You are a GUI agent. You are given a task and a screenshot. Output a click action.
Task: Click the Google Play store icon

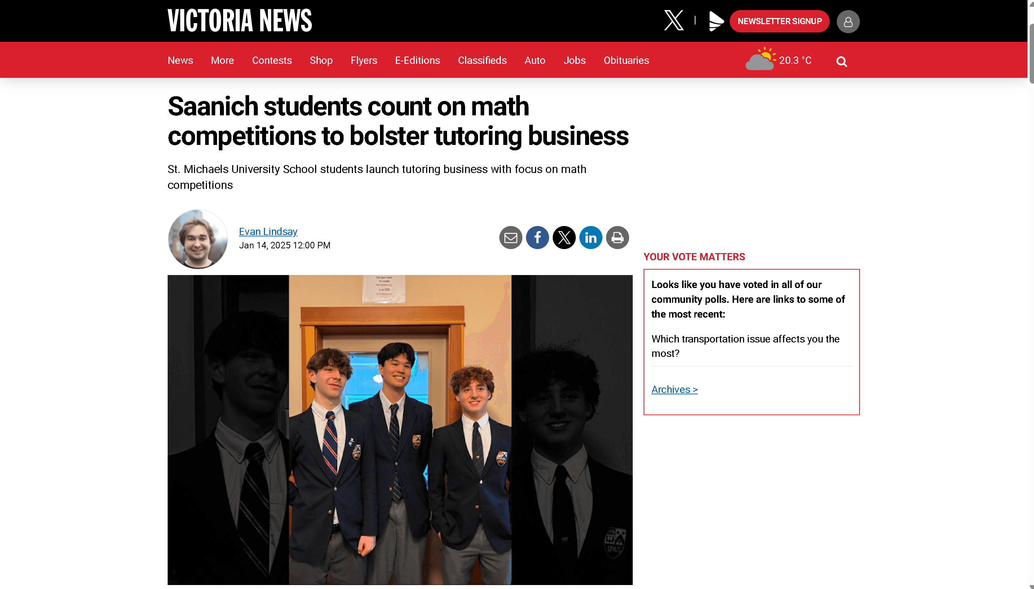pos(716,21)
